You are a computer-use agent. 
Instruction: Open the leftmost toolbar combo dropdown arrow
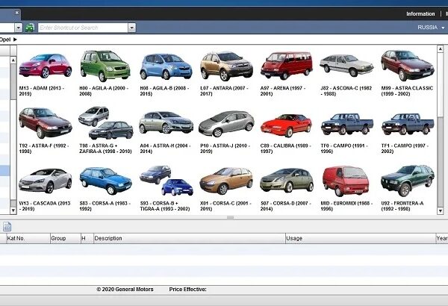[18, 28]
